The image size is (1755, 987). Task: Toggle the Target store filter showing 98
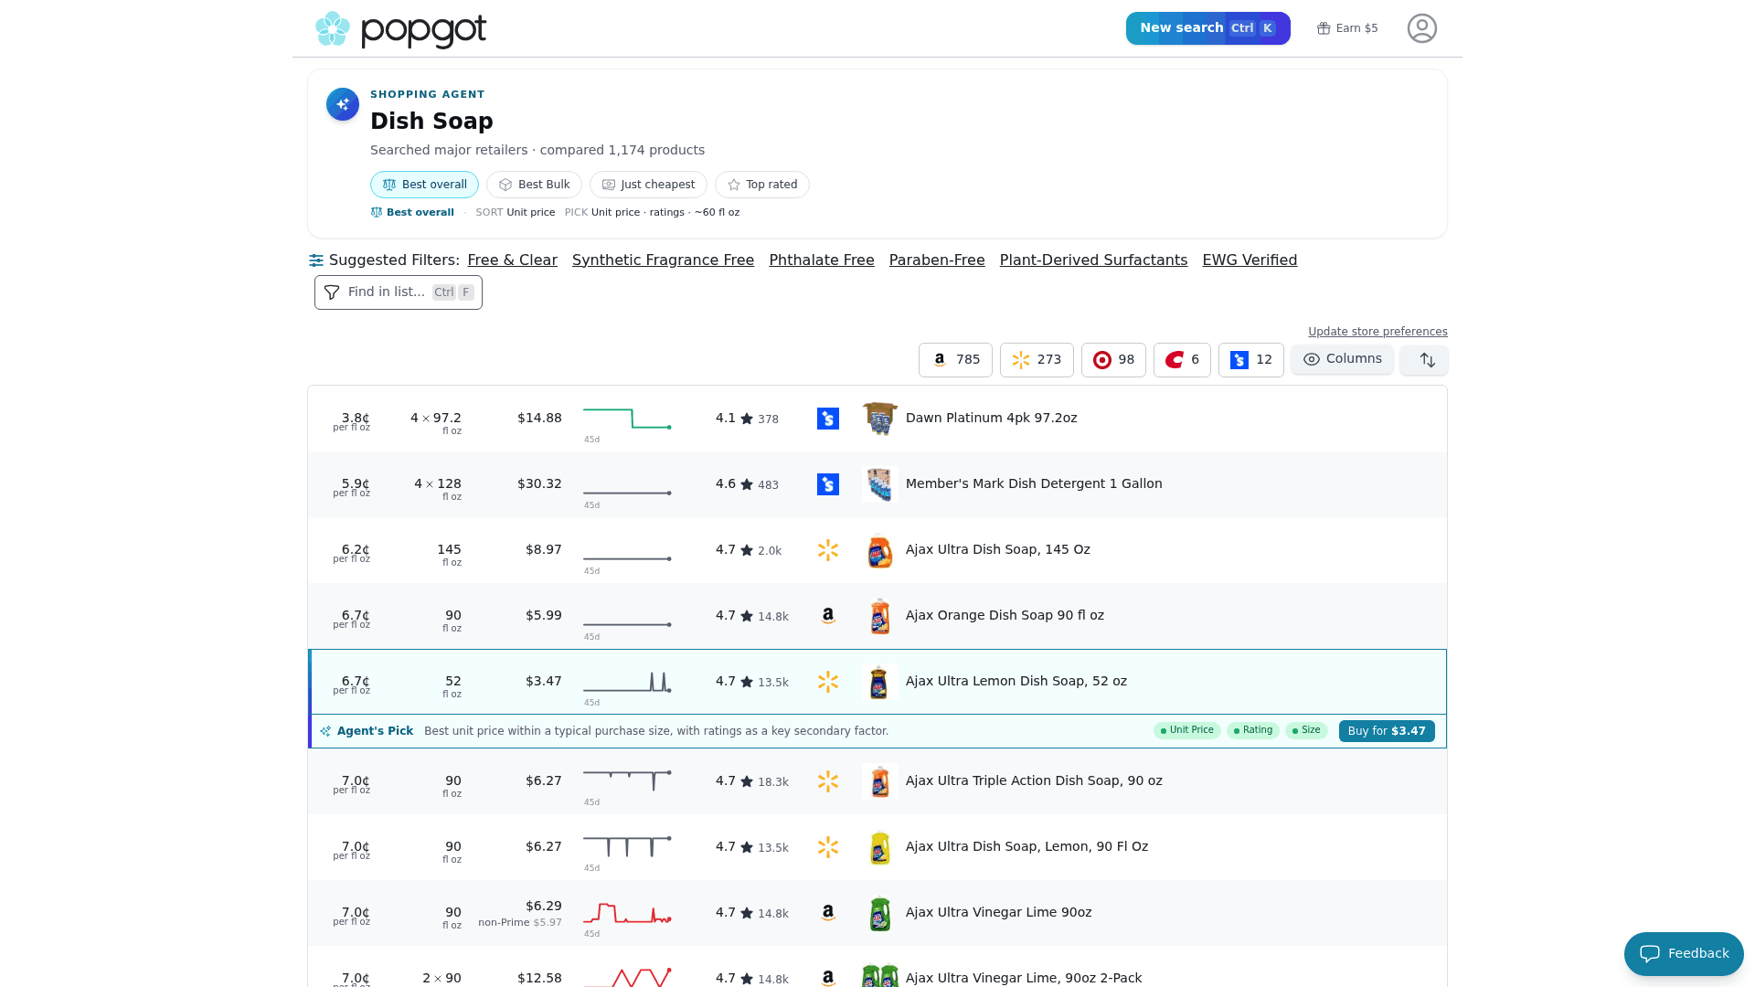(x=1113, y=360)
